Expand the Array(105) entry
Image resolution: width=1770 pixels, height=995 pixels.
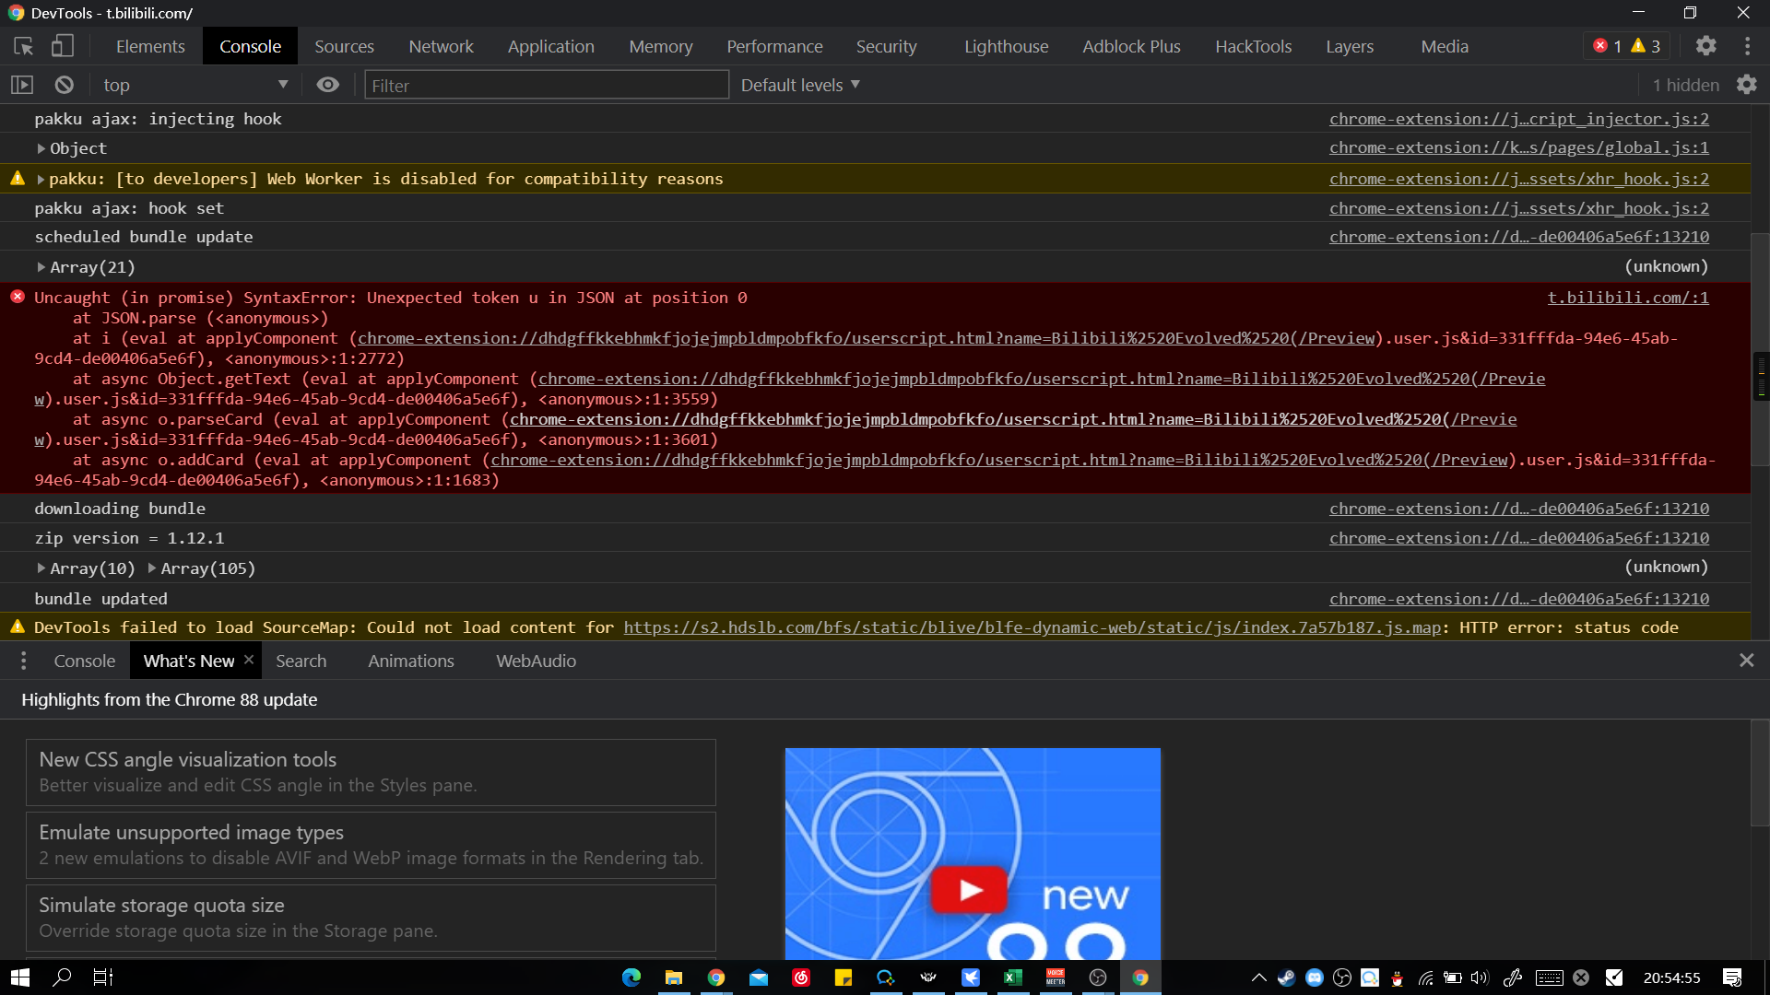(150, 568)
